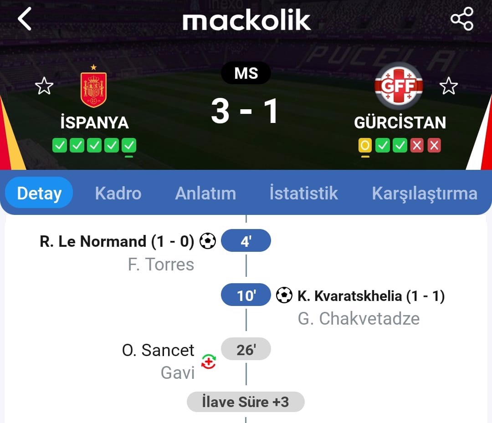Open Spain's first green form result

[x=60, y=145]
